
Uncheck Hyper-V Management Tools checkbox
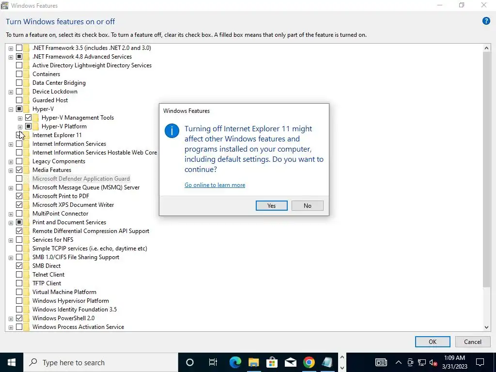[x=28, y=118]
